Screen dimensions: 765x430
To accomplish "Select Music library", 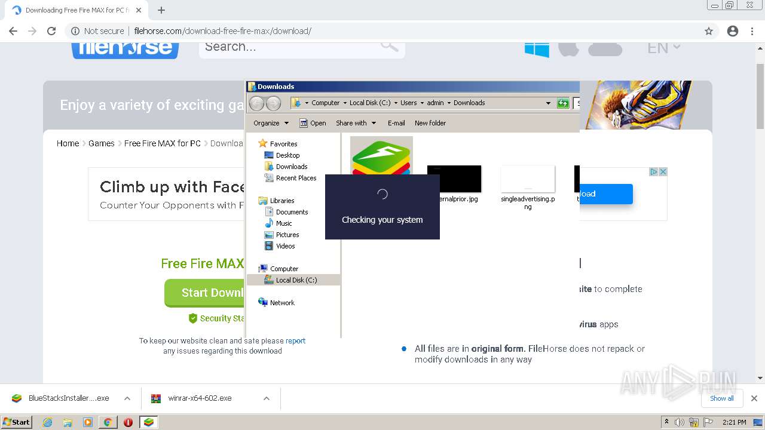I will pyautogui.click(x=279, y=223).
